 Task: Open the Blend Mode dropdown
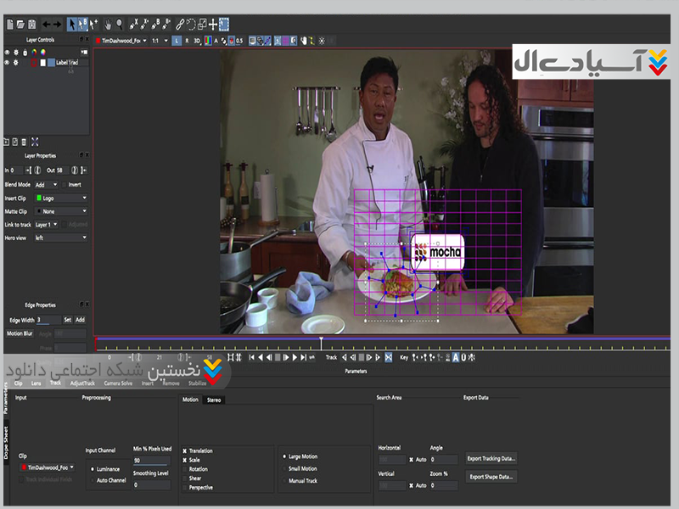[48, 184]
